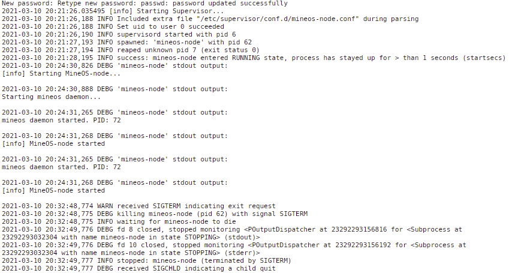The width and height of the screenshot is (515, 273).
Task: Click the 'Starting mineos daemon...' line
Action: (51, 97)
